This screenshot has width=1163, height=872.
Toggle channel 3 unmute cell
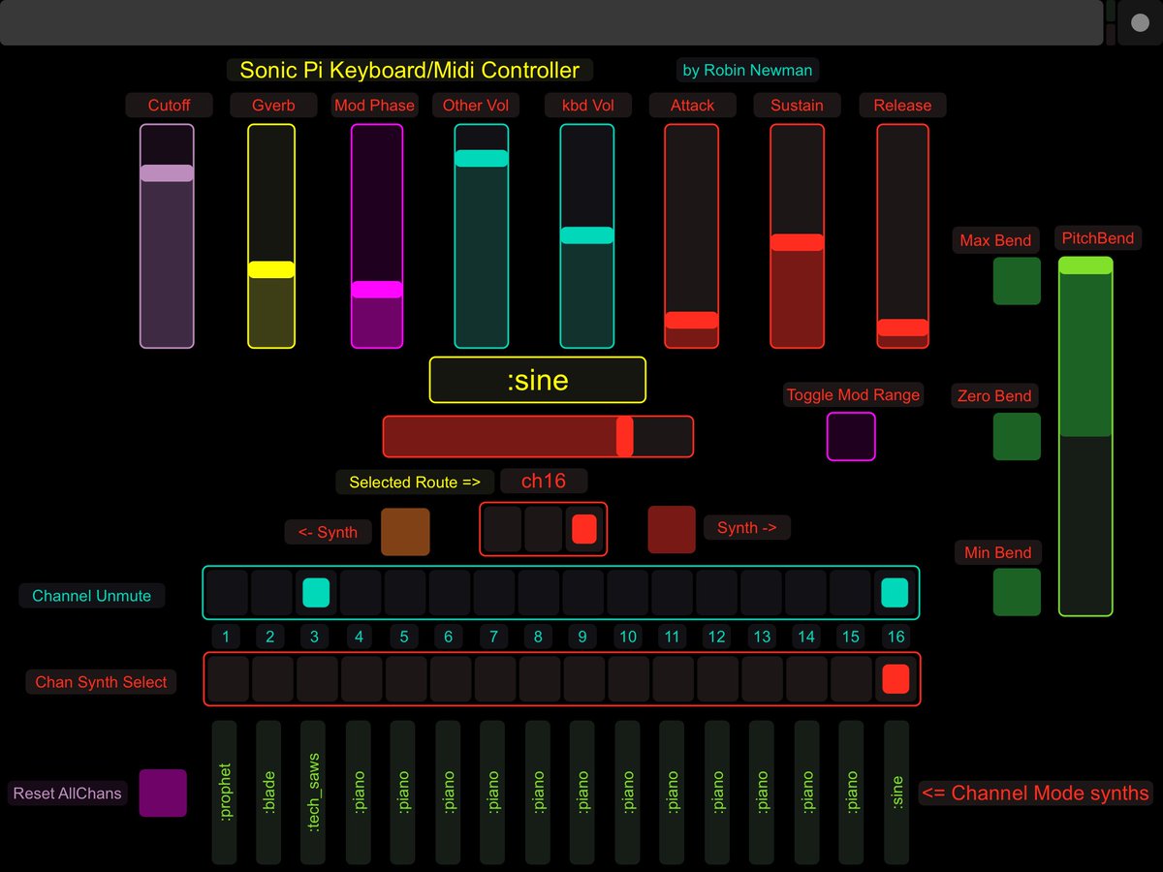tap(316, 593)
